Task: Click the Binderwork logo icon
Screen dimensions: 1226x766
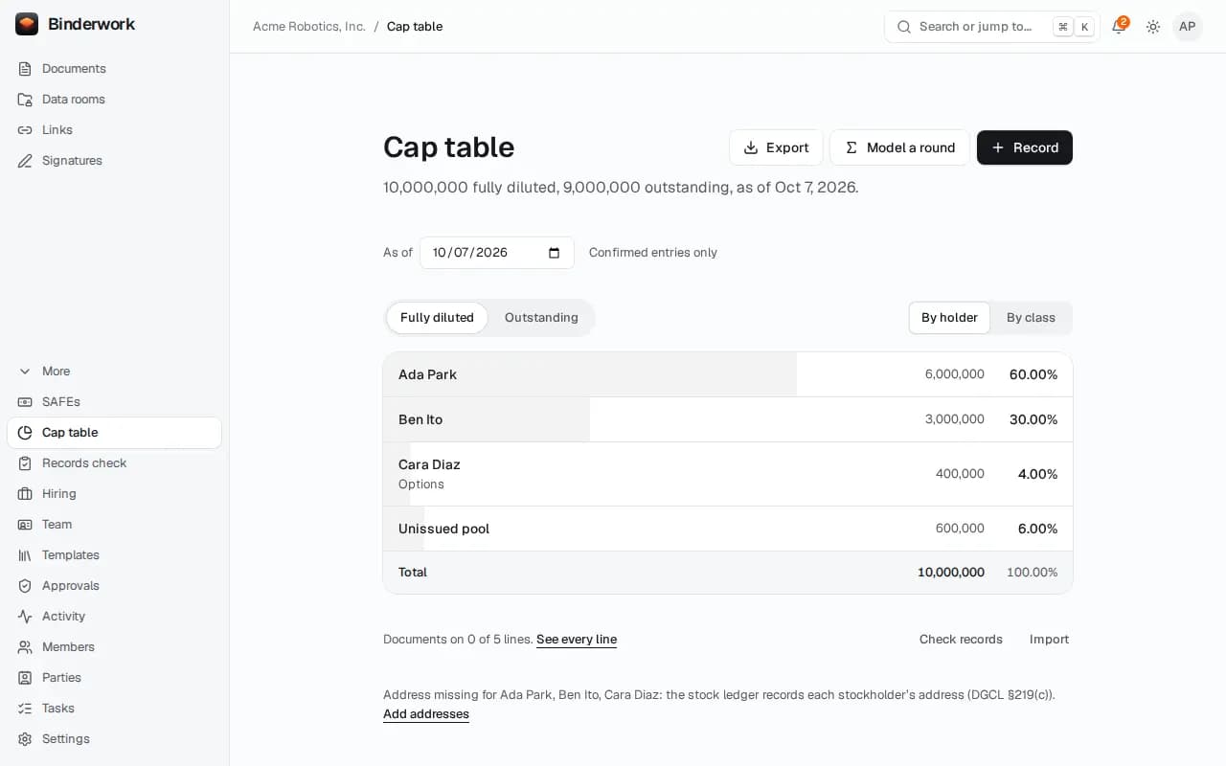Action: 27,24
